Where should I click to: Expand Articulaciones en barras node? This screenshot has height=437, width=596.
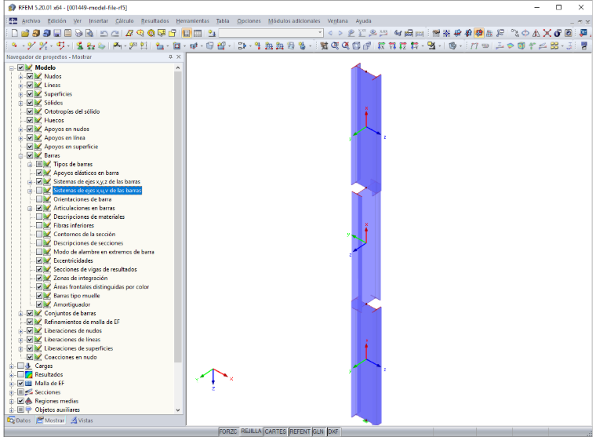(x=30, y=208)
